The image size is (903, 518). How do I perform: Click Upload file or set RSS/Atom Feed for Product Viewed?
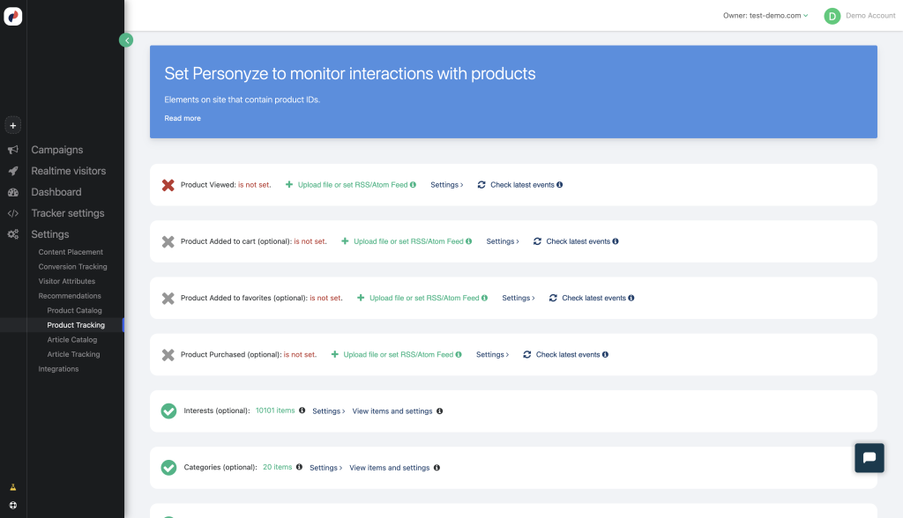click(x=353, y=185)
